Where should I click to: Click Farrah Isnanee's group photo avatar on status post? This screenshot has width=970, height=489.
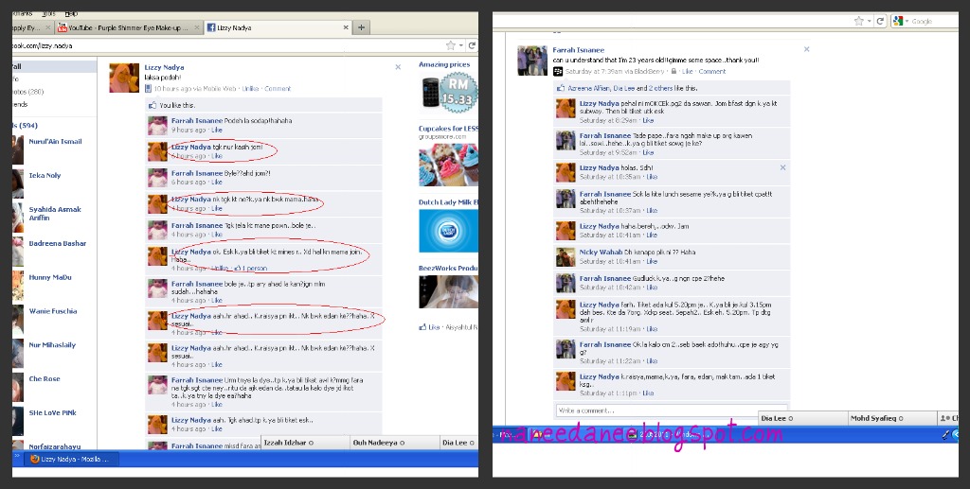[532, 61]
